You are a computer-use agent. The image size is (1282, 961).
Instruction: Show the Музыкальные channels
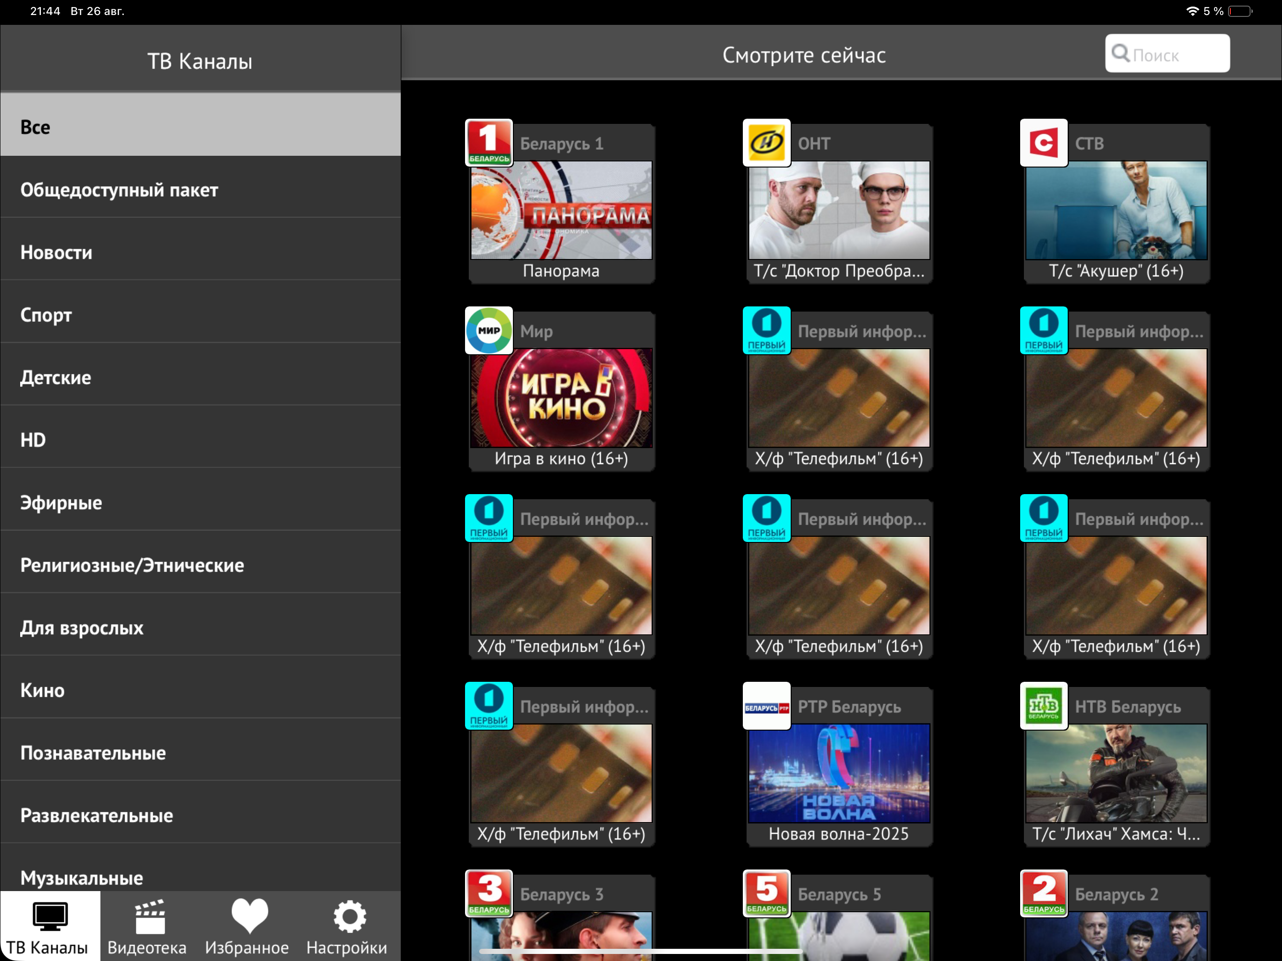(x=200, y=868)
